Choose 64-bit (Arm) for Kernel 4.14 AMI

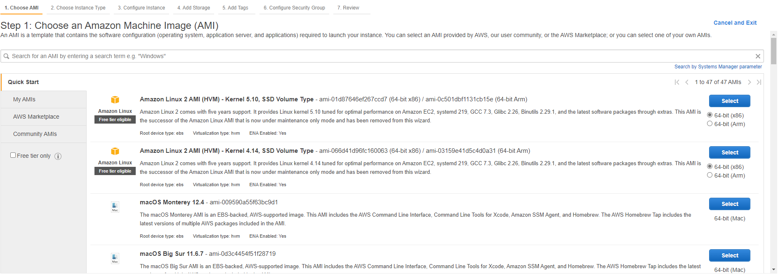pos(710,175)
